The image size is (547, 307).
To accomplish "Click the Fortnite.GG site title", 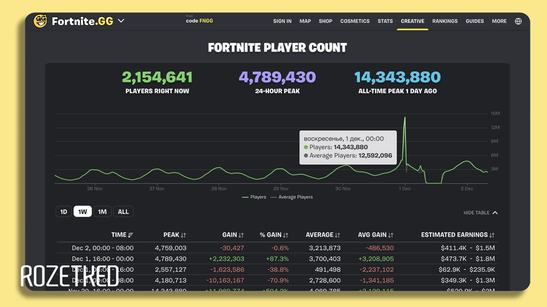I will (x=82, y=21).
